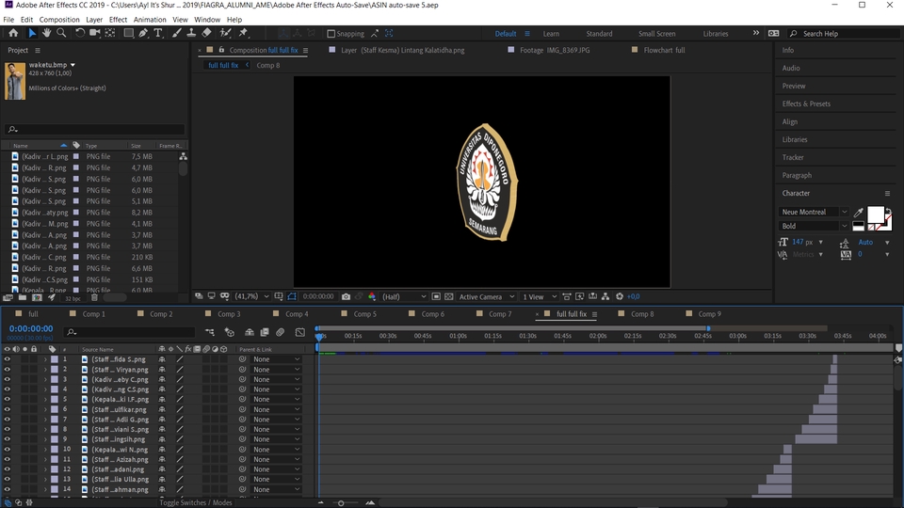Switch to Comp 5 timeline tab
Screen dimensions: 904x508
tap(364, 314)
